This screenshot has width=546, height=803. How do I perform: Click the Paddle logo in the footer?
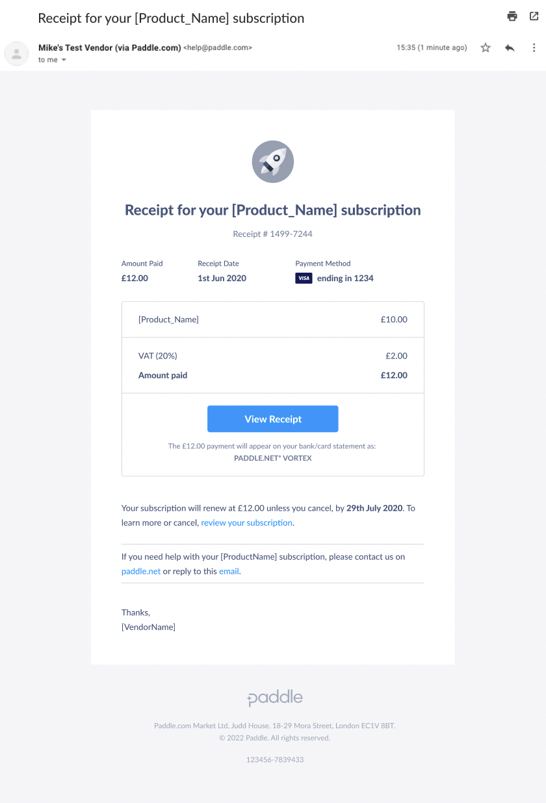tap(275, 698)
